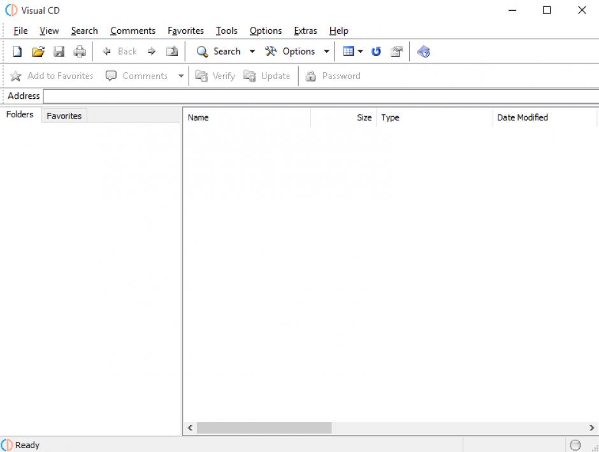The height and width of the screenshot is (452, 599).
Task: Open the Search menu
Action: (84, 31)
